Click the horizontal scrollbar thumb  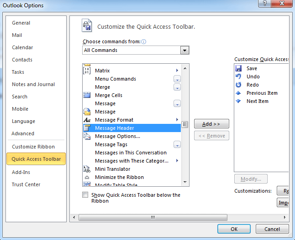(153, 218)
